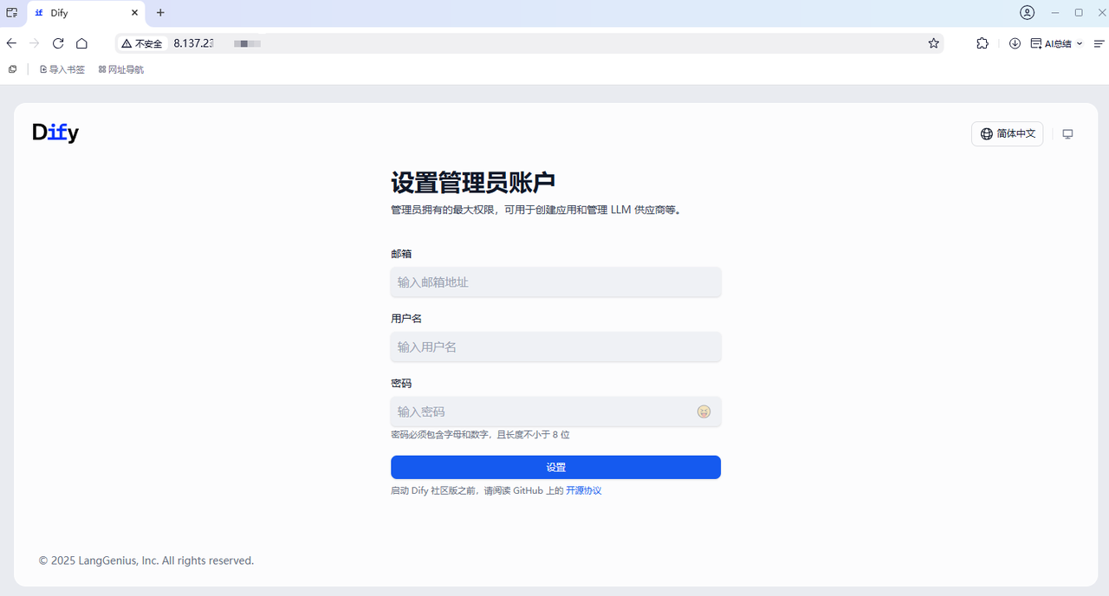1109x596 pixels.
Task: Open the theme switcher monitor icon
Action: coord(1067,134)
